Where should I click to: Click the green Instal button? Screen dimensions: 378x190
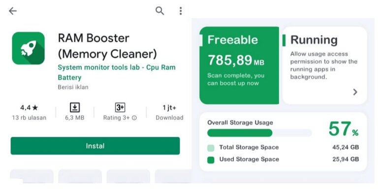(x=95, y=146)
